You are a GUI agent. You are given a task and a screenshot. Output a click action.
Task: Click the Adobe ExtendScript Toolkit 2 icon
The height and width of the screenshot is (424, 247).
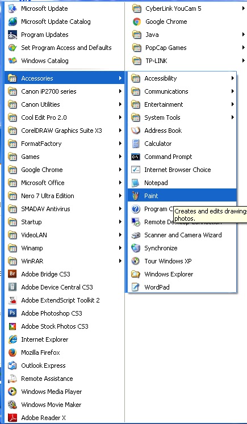click(x=12, y=300)
